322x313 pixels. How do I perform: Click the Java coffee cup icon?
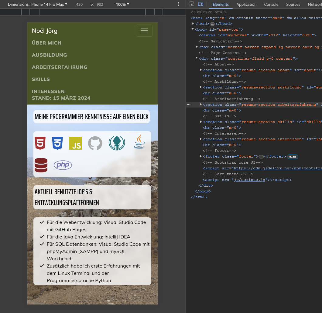point(139,141)
